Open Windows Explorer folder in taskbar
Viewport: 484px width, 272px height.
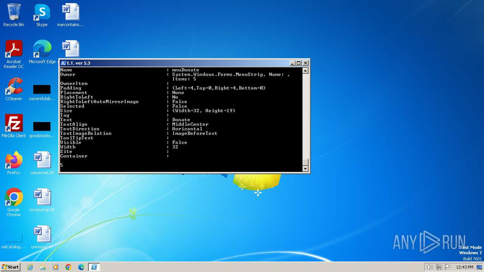click(43, 267)
